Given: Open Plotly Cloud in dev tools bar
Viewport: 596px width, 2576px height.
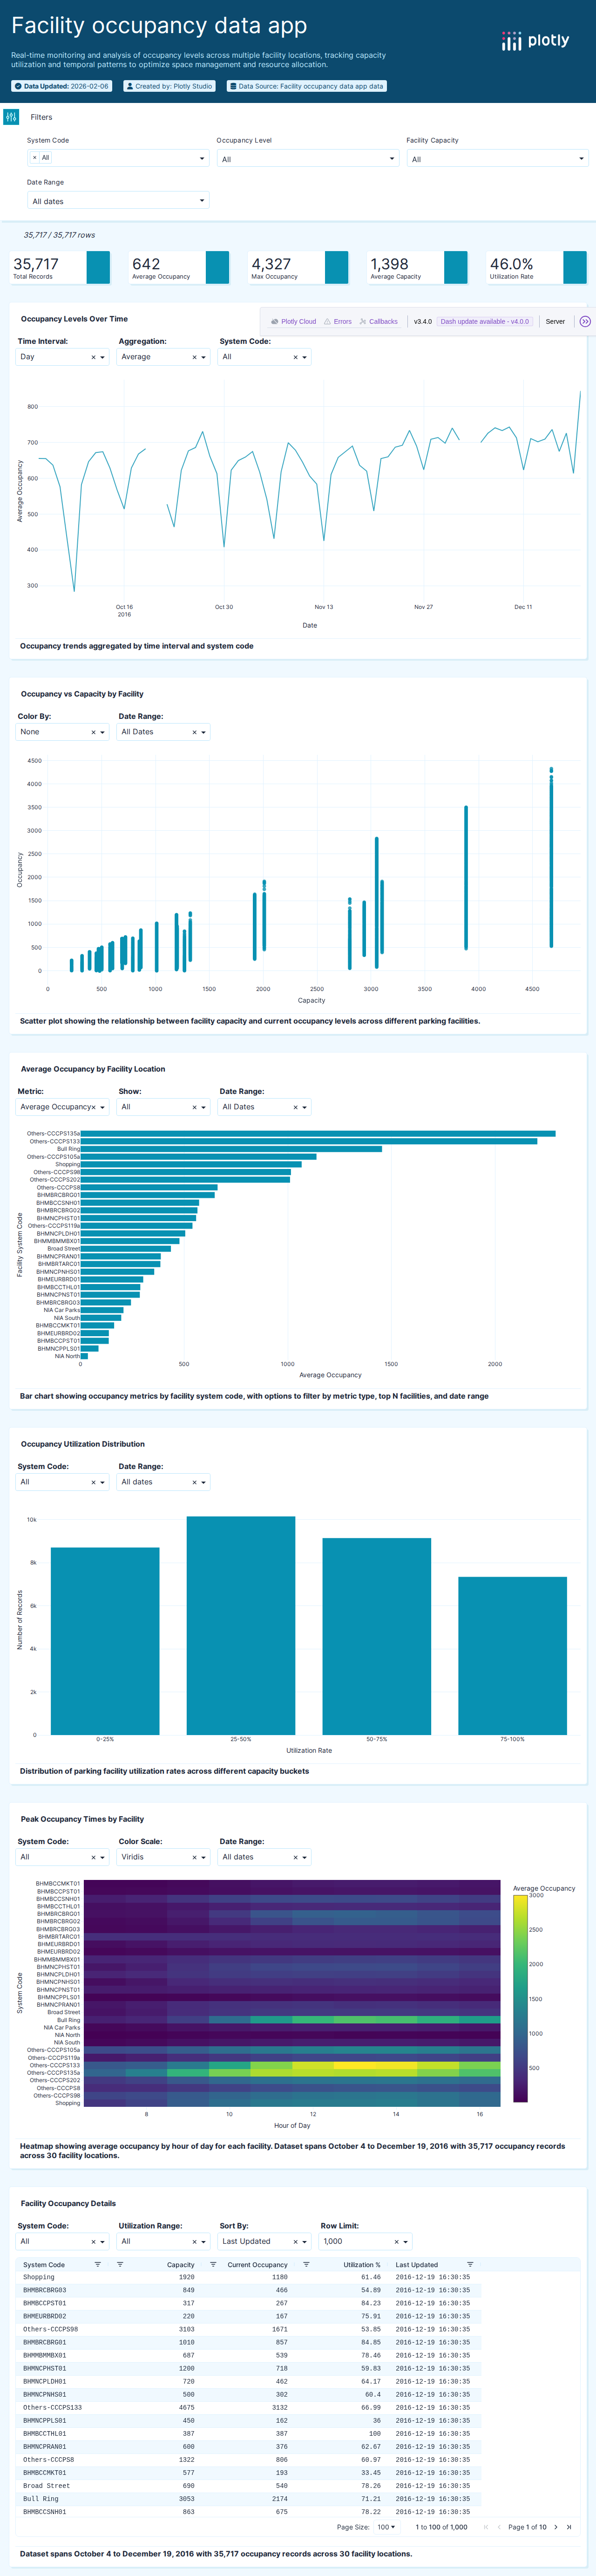Looking at the screenshot, I should pos(293,322).
